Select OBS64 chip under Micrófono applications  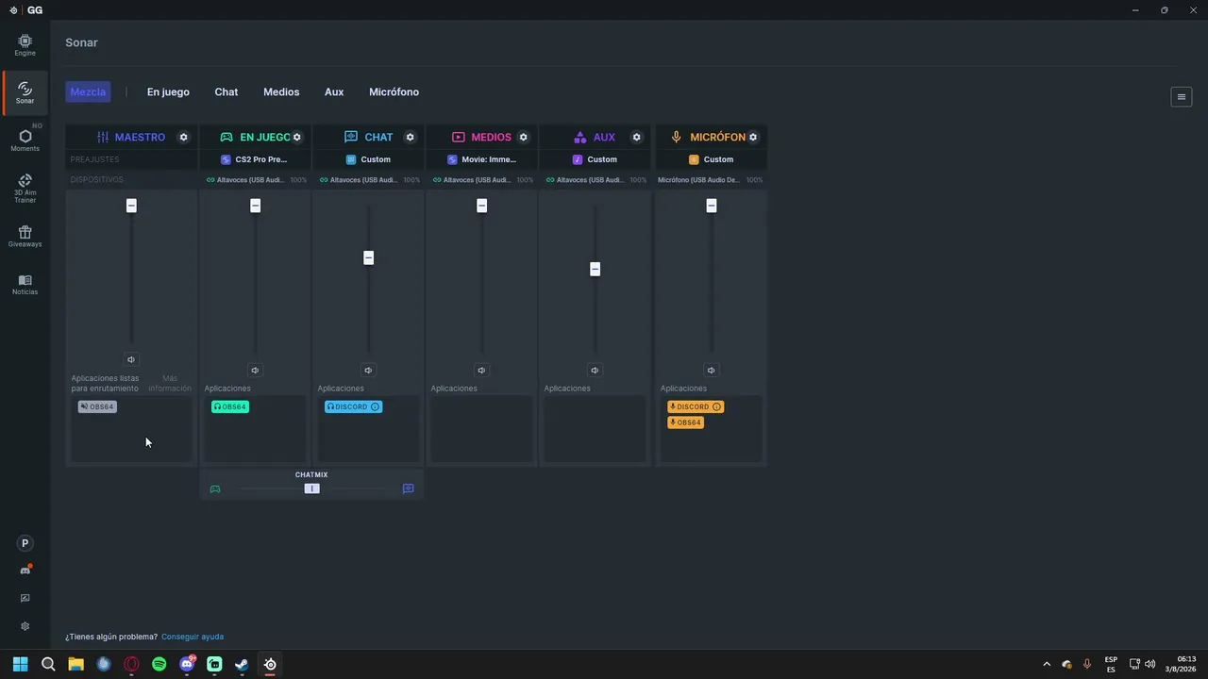click(x=686, y=422)
